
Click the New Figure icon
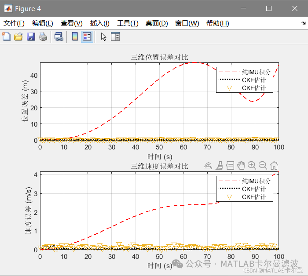coord(6,36)
